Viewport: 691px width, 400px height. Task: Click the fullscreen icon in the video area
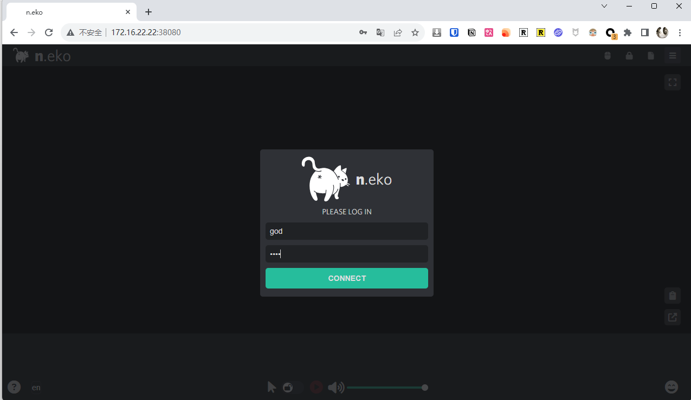coord(672,82)
